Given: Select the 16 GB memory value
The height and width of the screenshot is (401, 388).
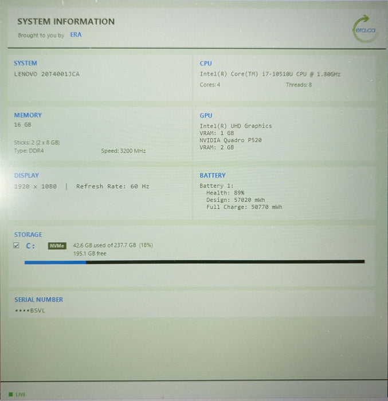Looking at the screenshot, I should click(x=22, y=125).
